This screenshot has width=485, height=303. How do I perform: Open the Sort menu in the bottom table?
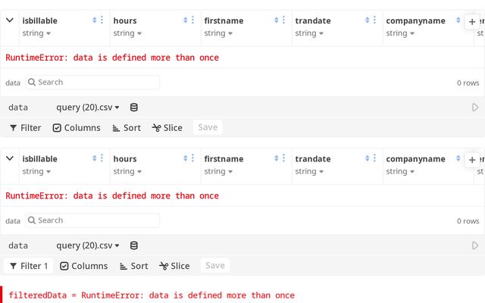coord(133,266)
